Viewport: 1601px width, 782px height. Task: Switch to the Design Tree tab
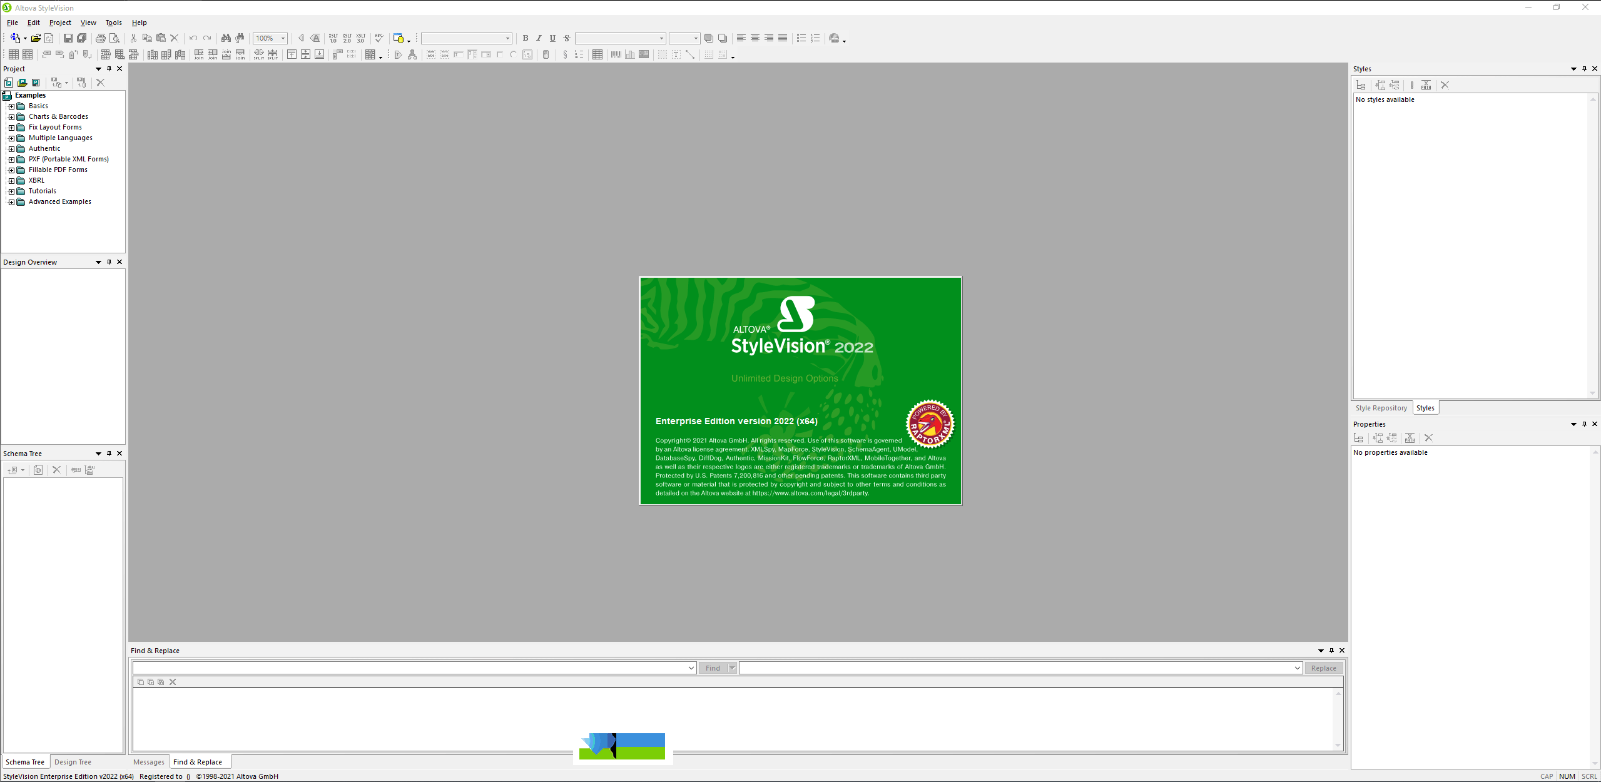point(73,762)
